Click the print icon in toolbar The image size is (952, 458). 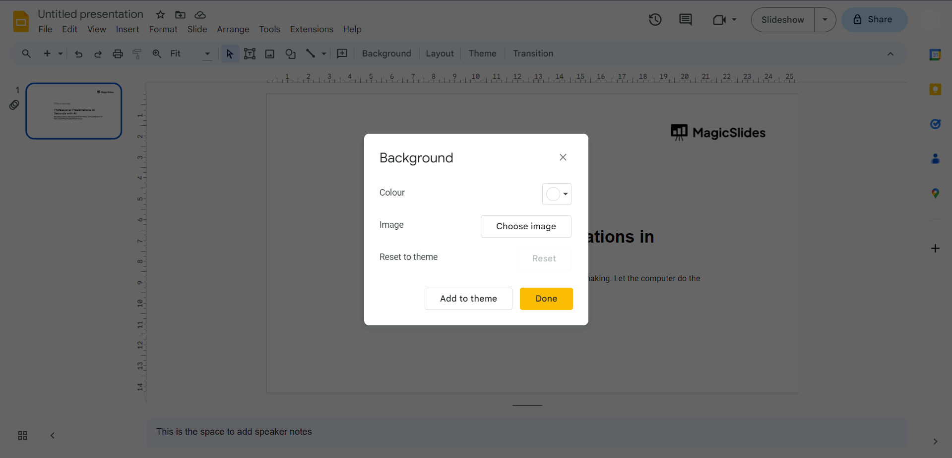pos(118,54)
